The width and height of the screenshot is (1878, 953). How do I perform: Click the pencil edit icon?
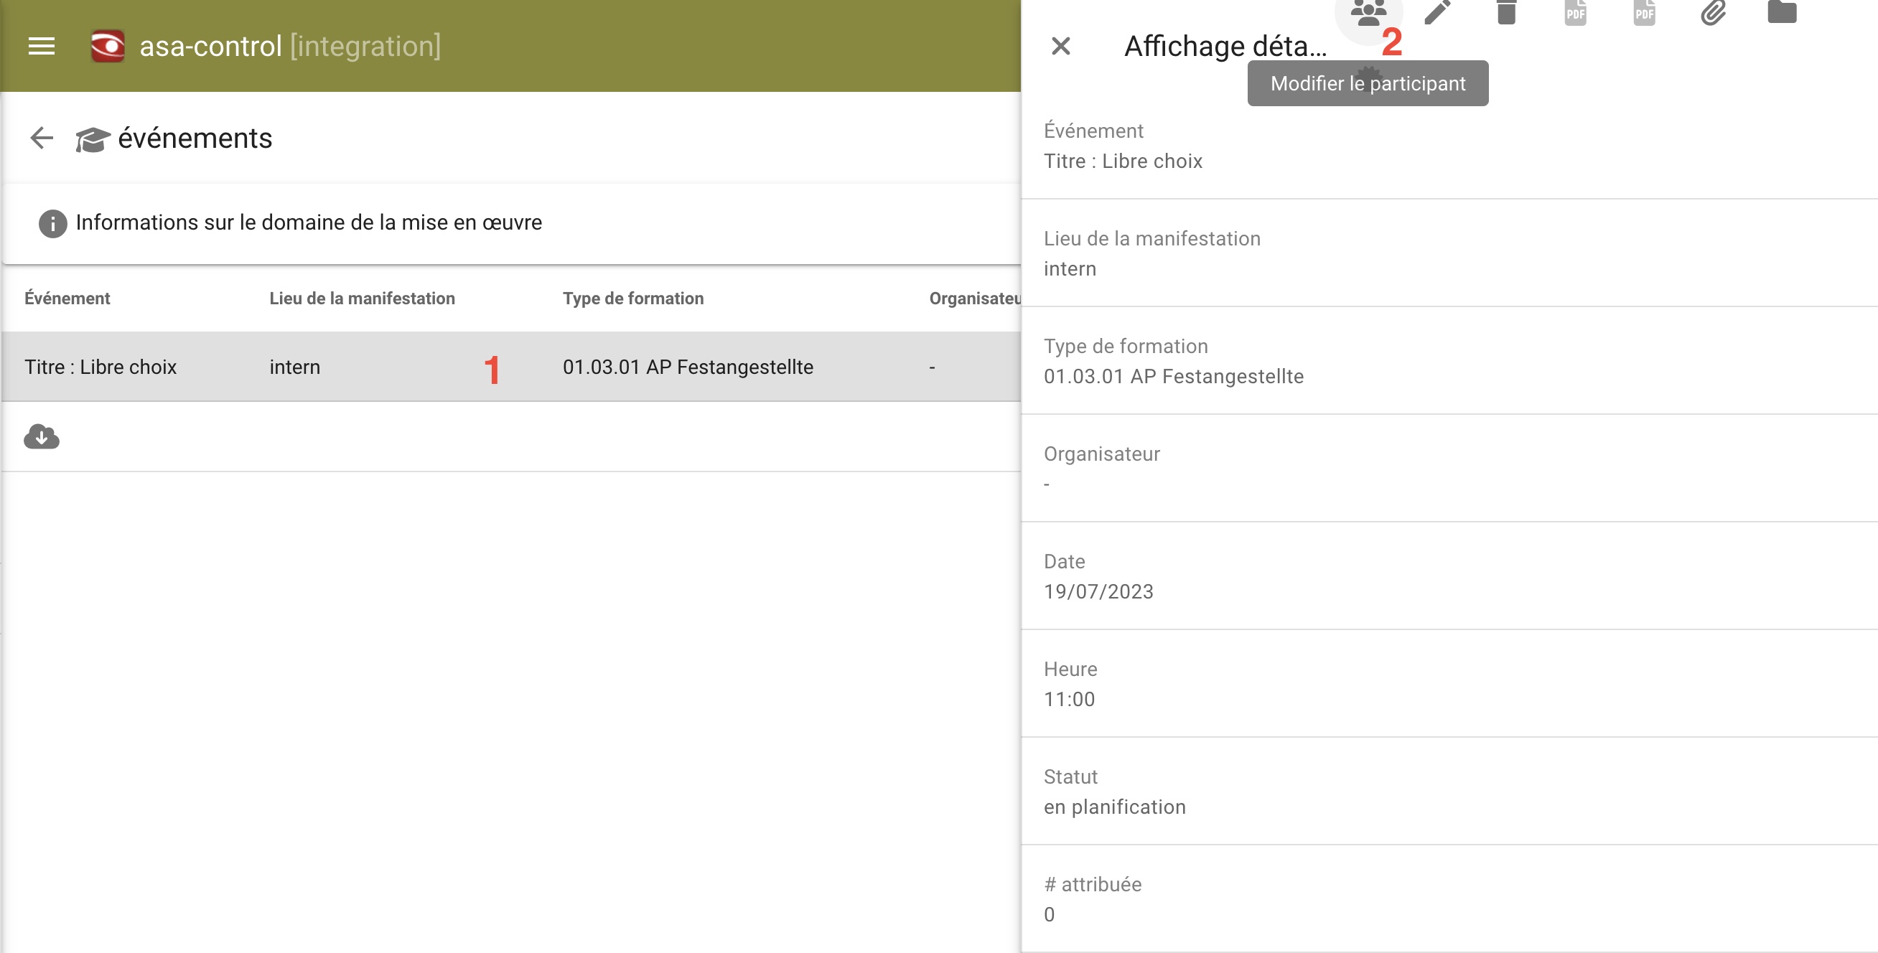(1438, 12)
